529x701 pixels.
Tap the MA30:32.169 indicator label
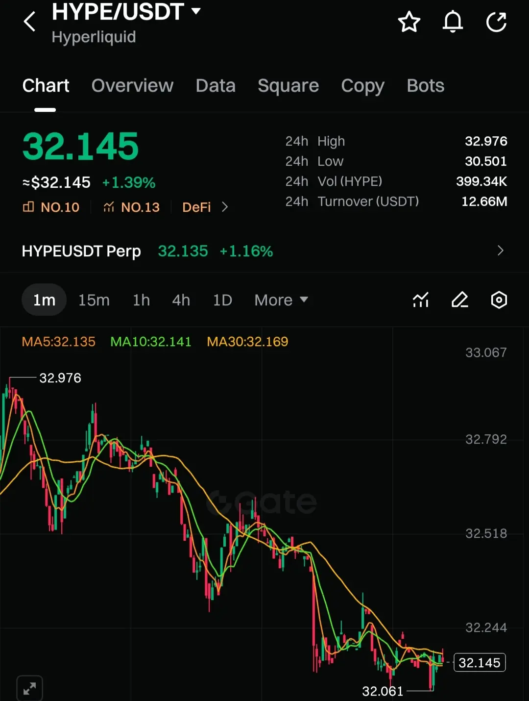(x=247, y=342)
